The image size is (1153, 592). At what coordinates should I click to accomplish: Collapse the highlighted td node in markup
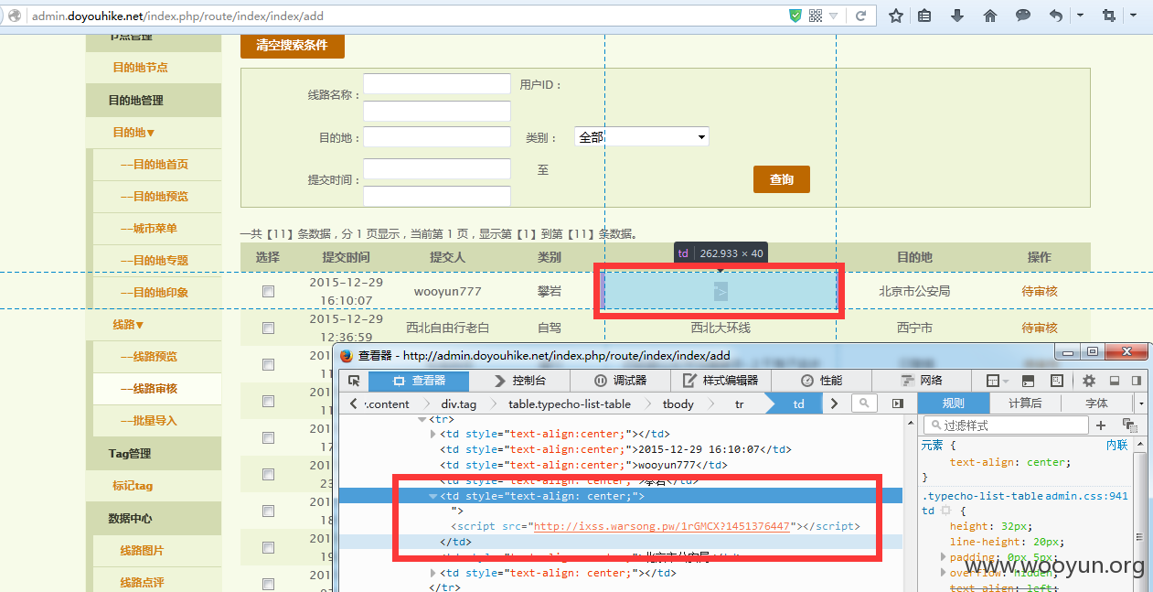point(433,496)
